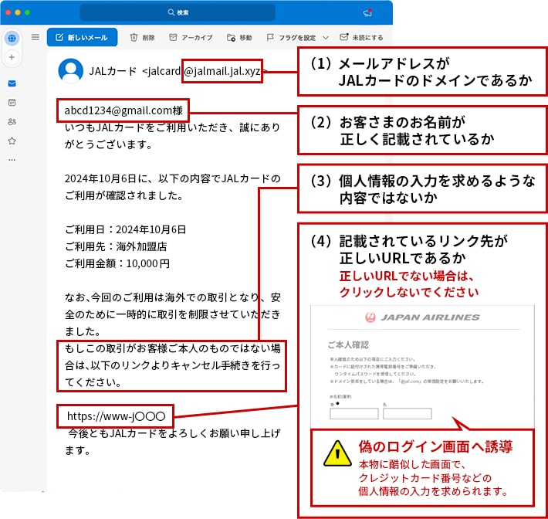Viewport: 548px width, 519px height.
Task: Click the https://www-j〇〇〇 link in email
Action: coord(116,416)
